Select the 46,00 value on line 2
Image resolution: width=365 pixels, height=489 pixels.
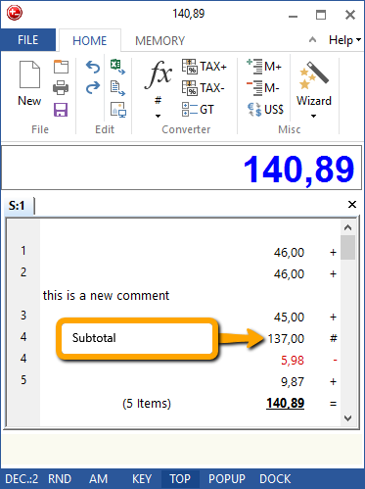(x=289, y=274)
